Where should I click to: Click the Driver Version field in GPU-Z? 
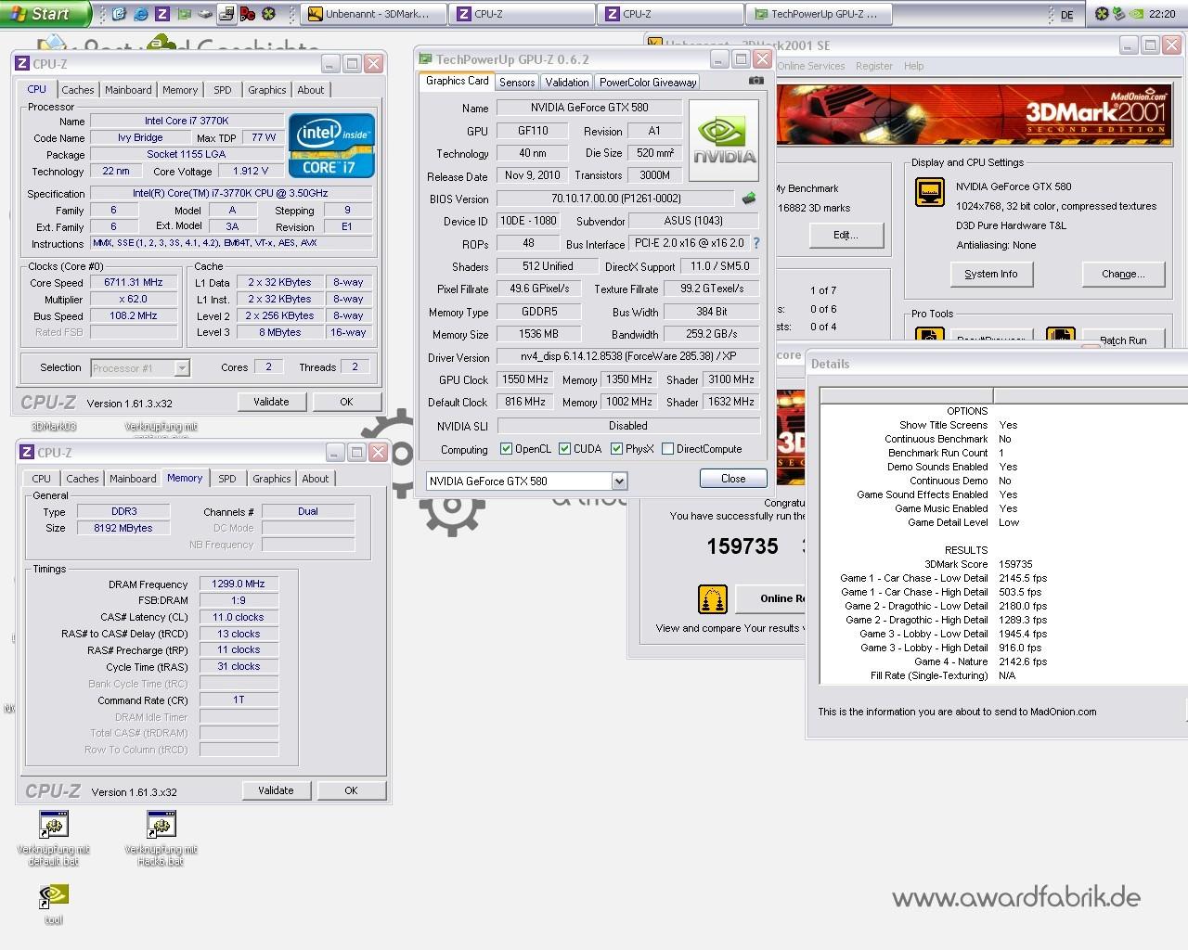tap(627, 356)
